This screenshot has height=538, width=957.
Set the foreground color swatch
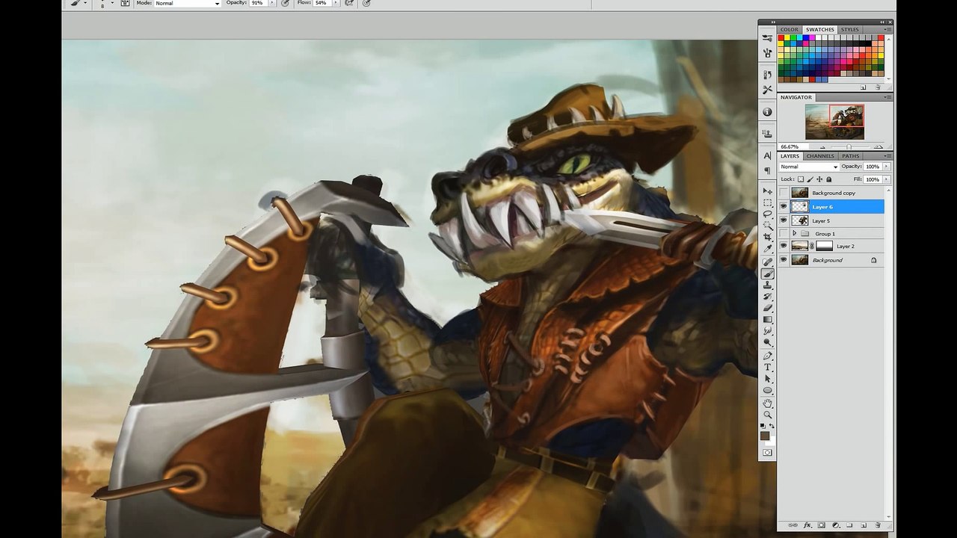tap(765, 436)
